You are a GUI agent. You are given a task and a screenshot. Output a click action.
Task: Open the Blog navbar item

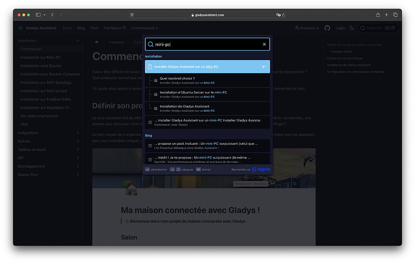tap(81, 28)
